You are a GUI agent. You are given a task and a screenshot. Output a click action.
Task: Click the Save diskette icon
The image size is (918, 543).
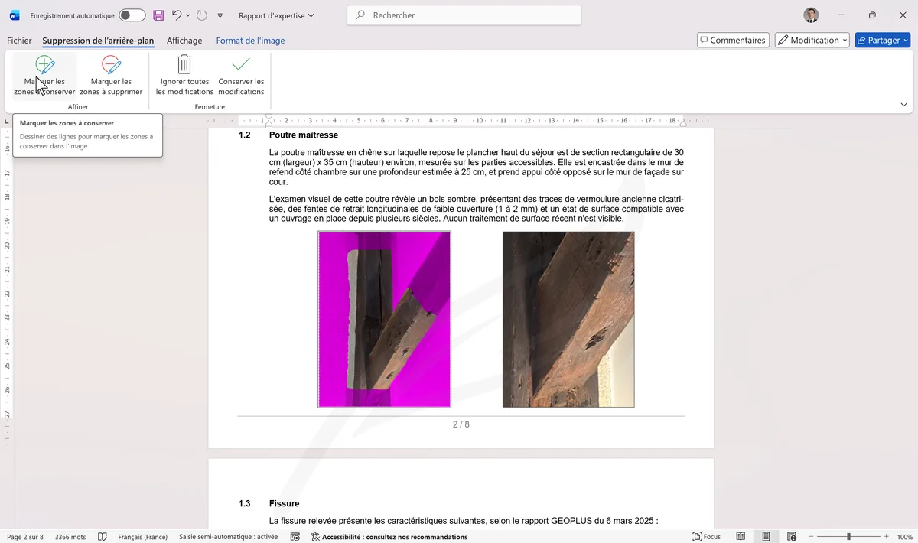158,15
